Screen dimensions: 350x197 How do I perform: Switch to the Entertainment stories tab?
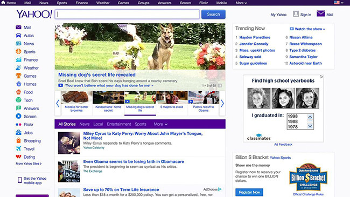tap(119, 124)
